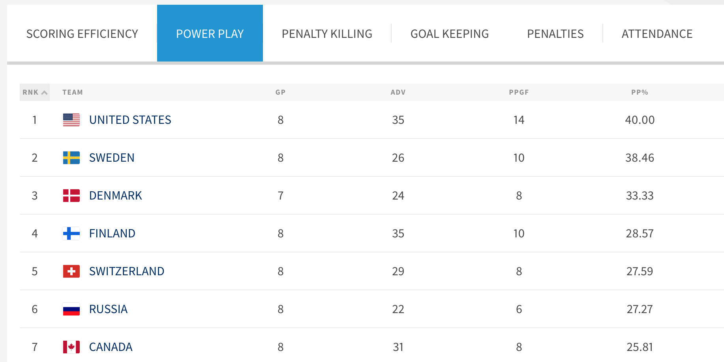
Task: Click the Canada flag icon
Action: (71, 347)
